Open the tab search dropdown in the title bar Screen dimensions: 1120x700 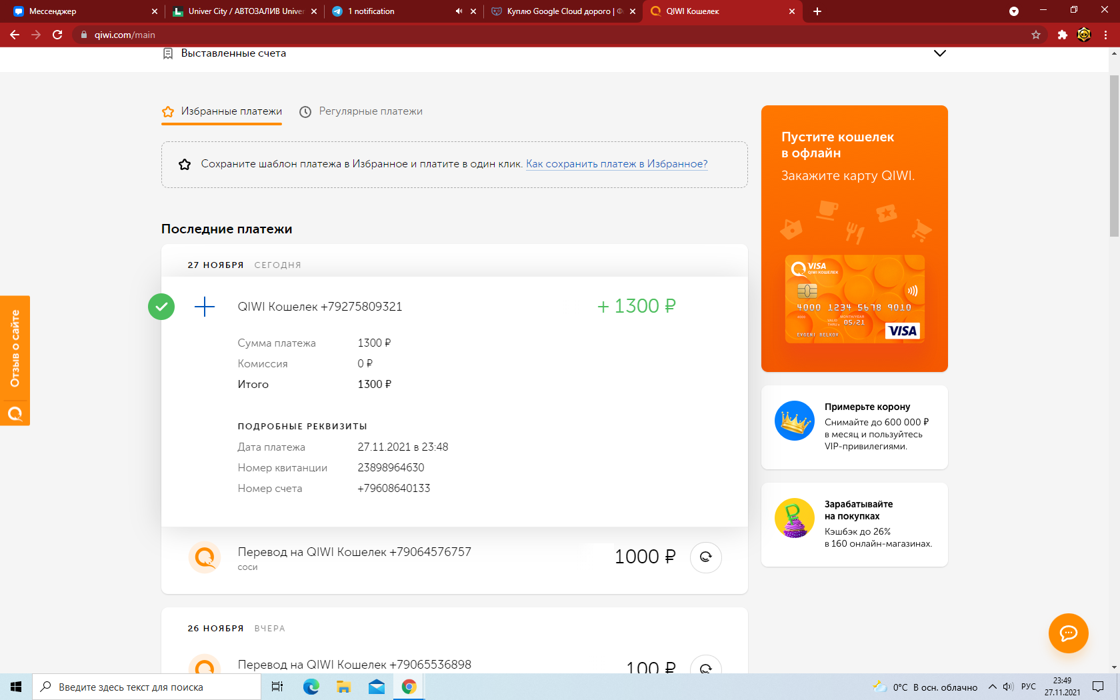coord(1014,11)
